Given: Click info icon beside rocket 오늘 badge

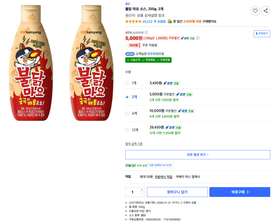Looking at the screenshot, I should [198, 38].
